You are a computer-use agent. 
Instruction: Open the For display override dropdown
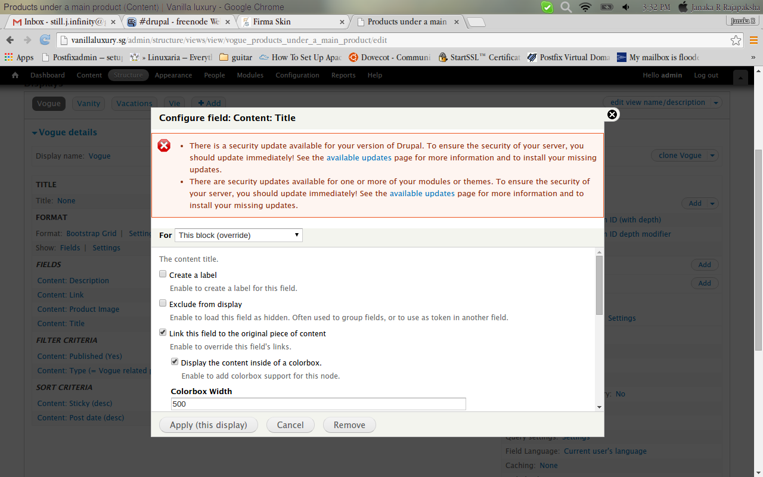238,235
